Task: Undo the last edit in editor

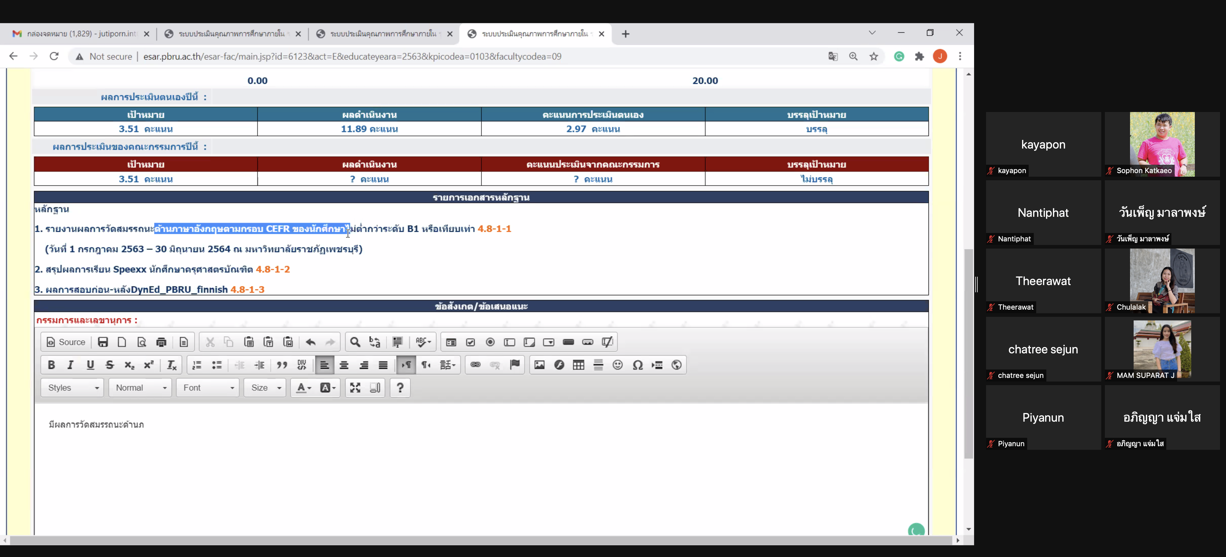Action: pos(311,342)
